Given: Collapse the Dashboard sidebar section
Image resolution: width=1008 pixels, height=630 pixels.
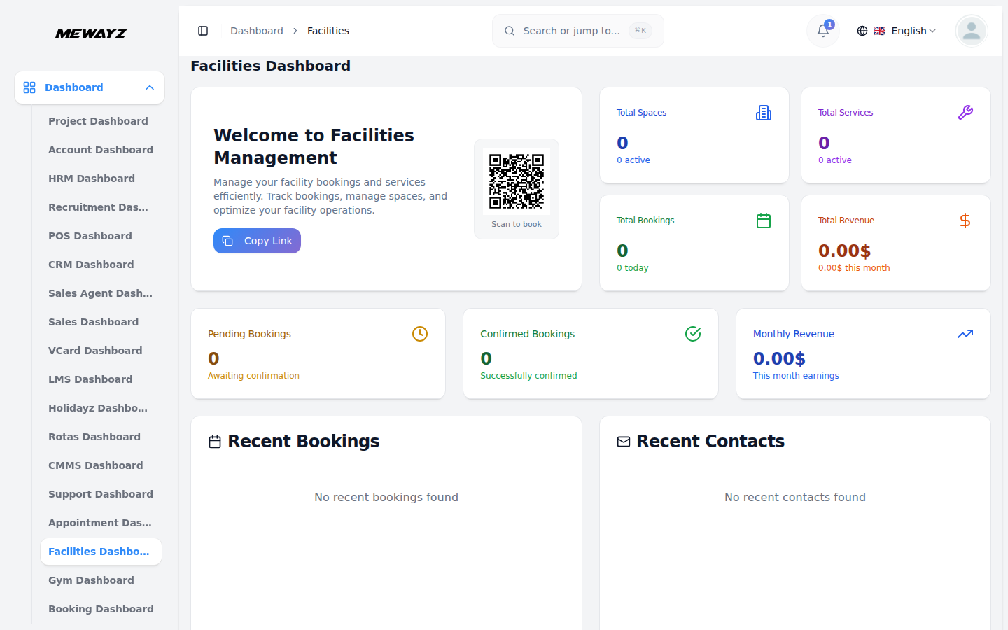Looking at the screenshot, I should (149, 87).
